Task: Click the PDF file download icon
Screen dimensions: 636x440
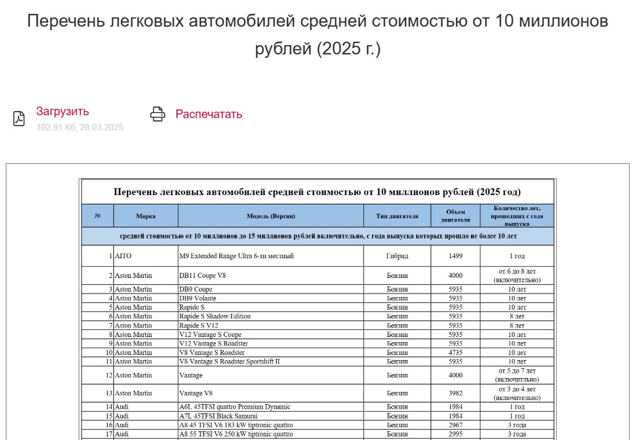Action: tap(19, 119)
